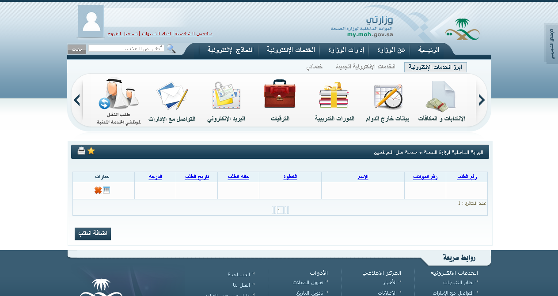Click the اضافة الطلب button
The image size is (558, 296).
(x=93, y=234)
